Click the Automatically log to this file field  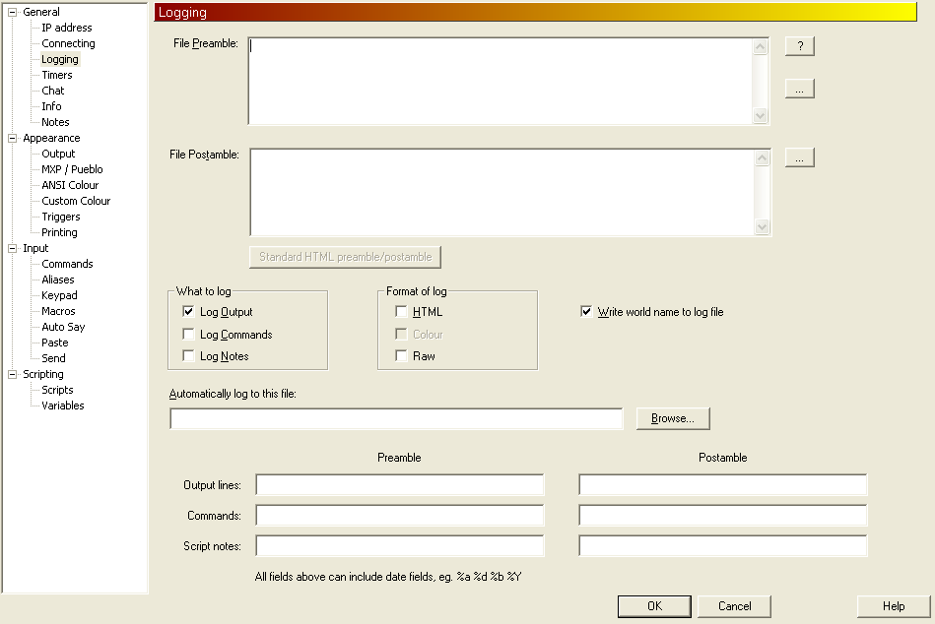pyautogui.click(x=396, y=419)
